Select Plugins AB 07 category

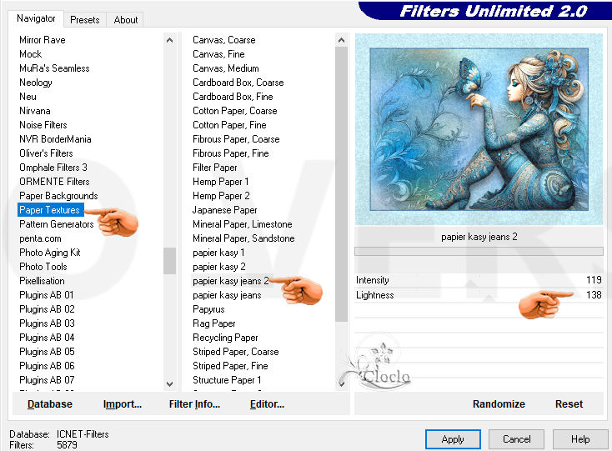[x=47, y=380]
